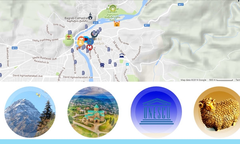Viewport: 240px width, 144px height.
Task: Click the red M marker
Action: (89, 48)
